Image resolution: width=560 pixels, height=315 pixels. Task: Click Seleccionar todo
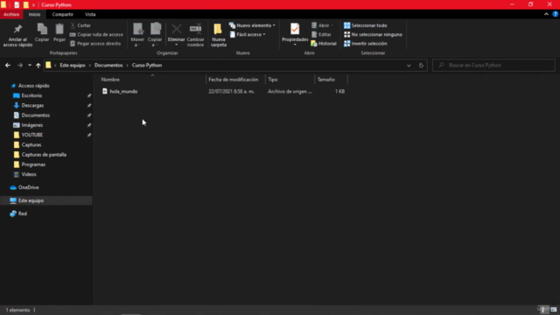pos(366,25)
